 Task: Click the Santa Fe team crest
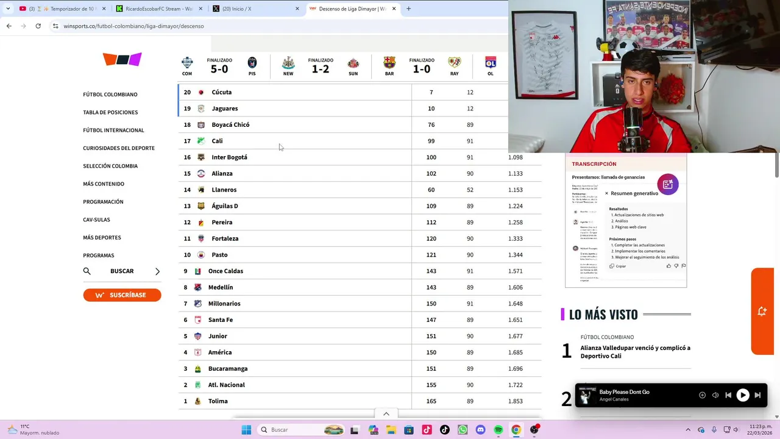click(197, 320)
